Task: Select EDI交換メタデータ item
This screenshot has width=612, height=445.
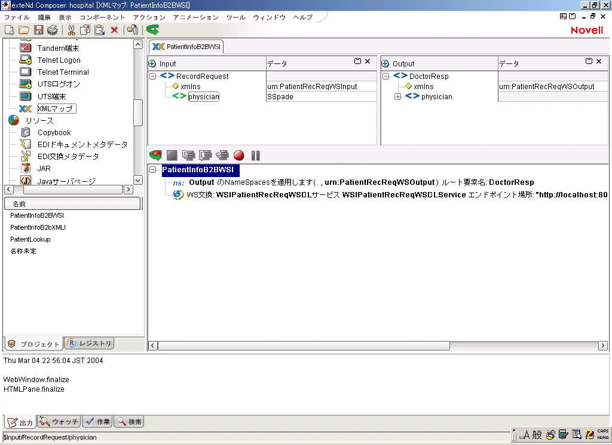Action: [x=68, y=157]
